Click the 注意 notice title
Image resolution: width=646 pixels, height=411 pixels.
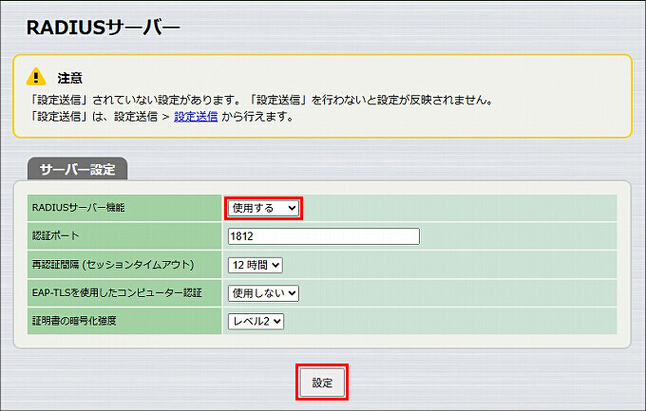69,78
